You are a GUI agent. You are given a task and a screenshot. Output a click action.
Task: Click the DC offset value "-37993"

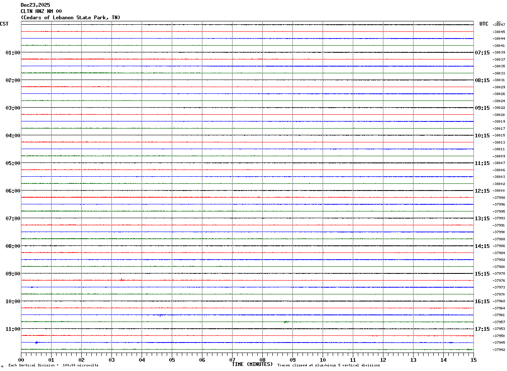click(x=499, y=218)
